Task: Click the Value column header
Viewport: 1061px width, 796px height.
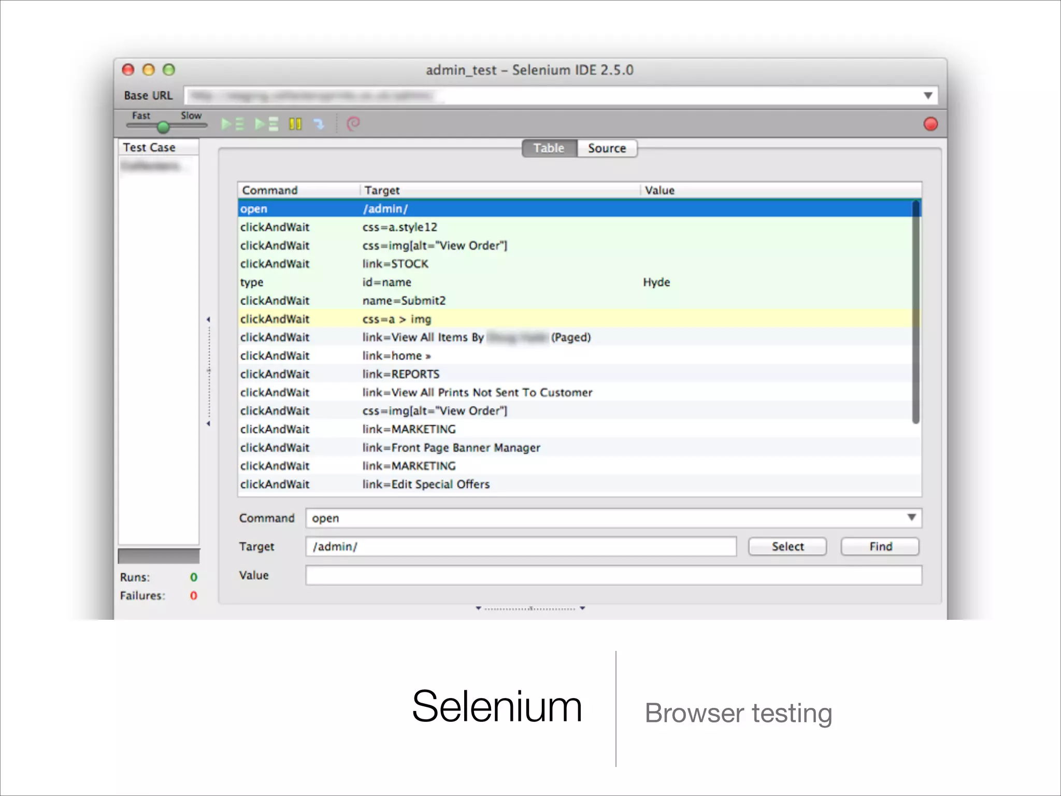Action: point(781,190)
